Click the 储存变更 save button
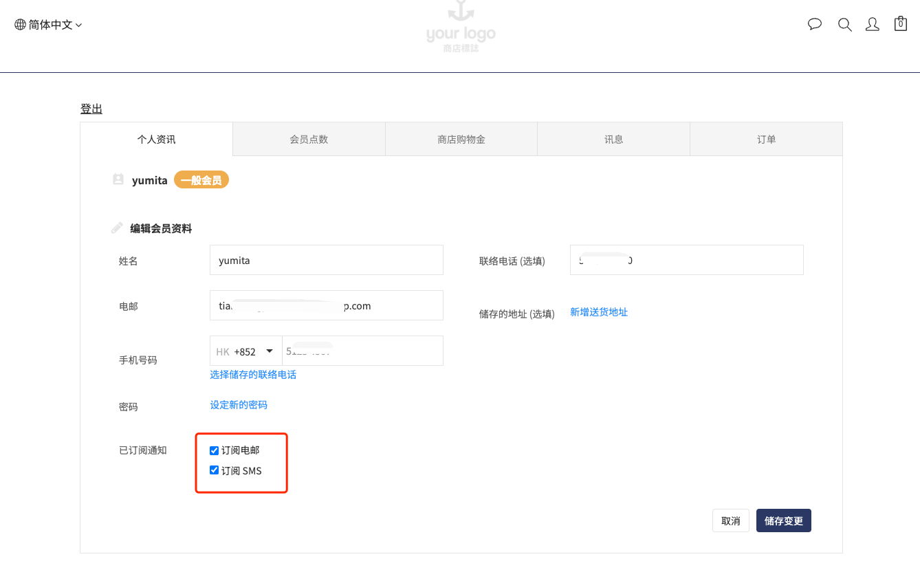Viewport: 920px width, 581px height. (784, 521)
